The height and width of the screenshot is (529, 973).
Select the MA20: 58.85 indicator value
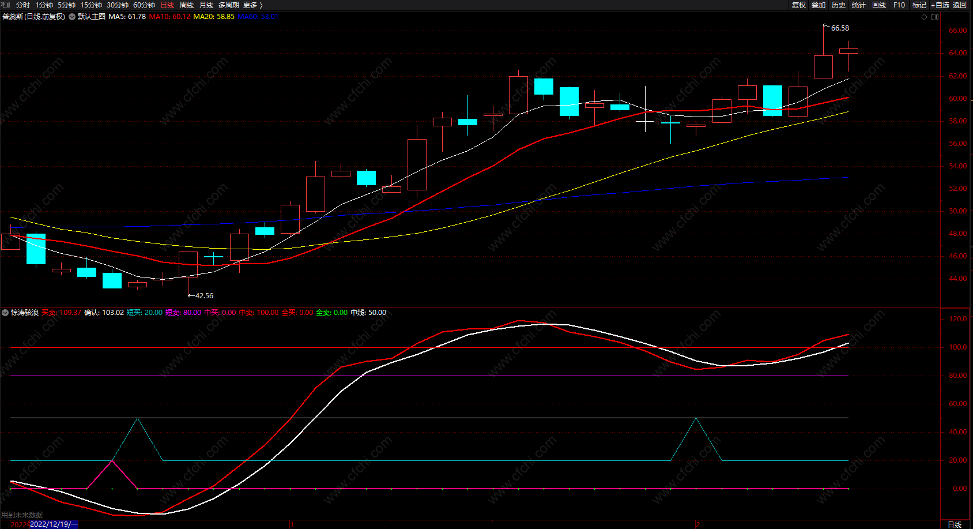coord(214,17)
